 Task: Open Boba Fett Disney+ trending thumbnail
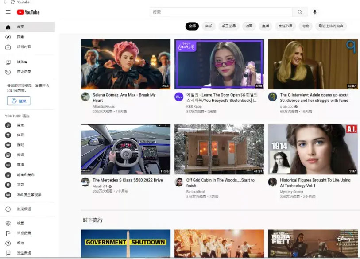point(313,244)
